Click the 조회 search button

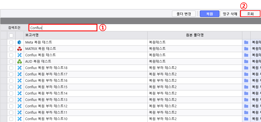[x=250, y=14]
